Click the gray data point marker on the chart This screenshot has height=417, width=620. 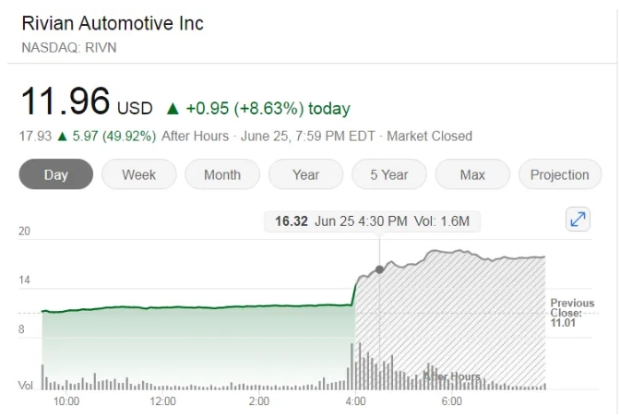tap(379, 269)
